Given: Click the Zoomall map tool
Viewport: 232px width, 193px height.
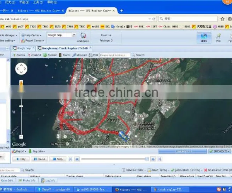Looking at the screenshot, I should pos(50,55).
